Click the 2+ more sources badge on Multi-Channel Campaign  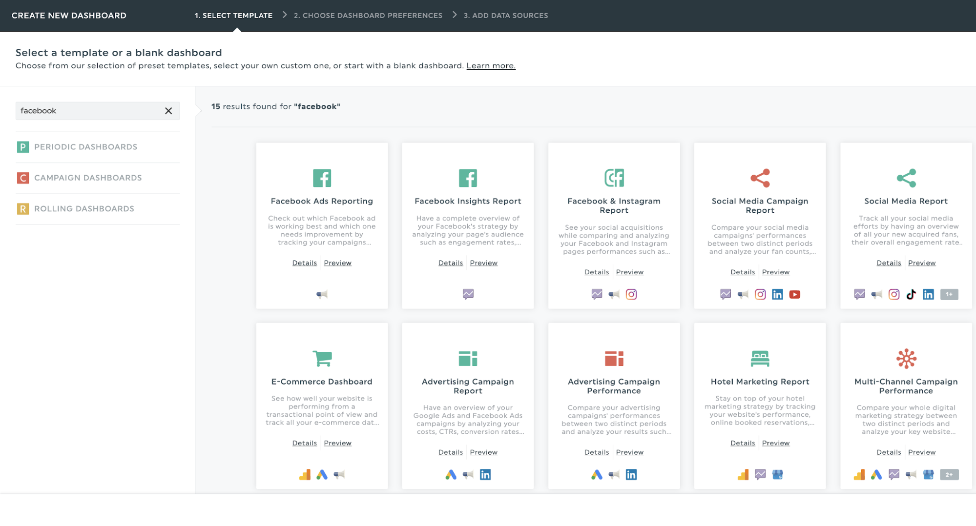click(949, 474)
